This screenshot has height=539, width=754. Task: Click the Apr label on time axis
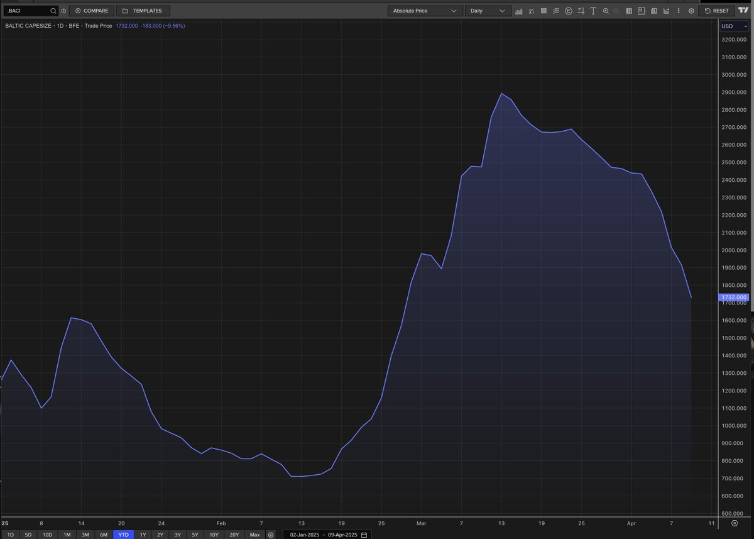(631, 523)
